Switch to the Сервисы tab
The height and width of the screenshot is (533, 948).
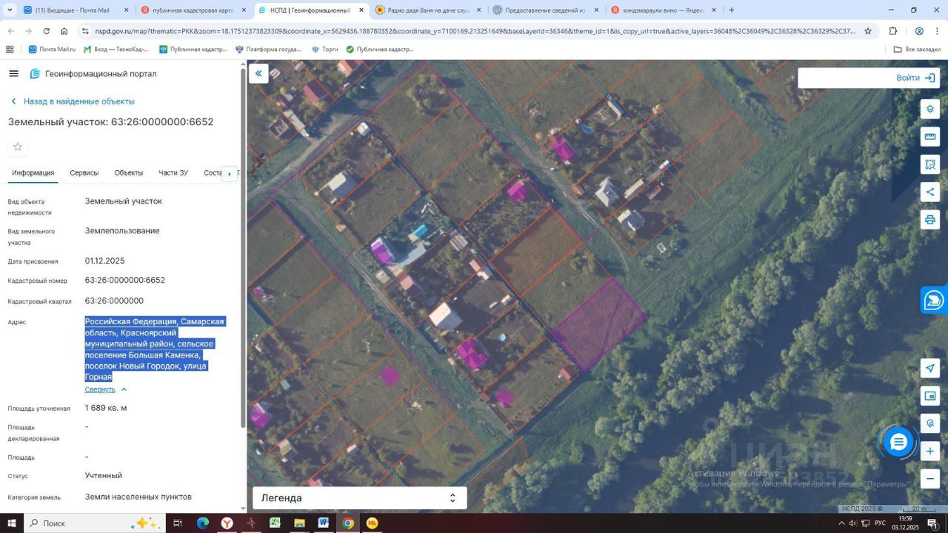(x=84, y=172)
